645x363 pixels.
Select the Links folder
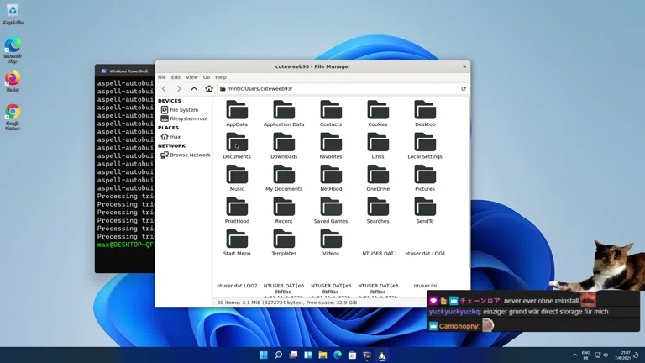378,145
